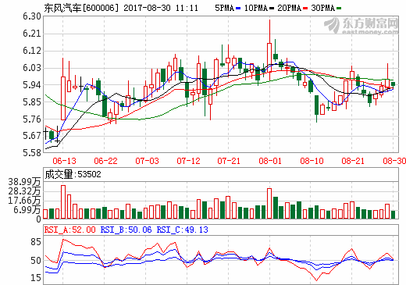Click the 5PMA legend label

224,8
